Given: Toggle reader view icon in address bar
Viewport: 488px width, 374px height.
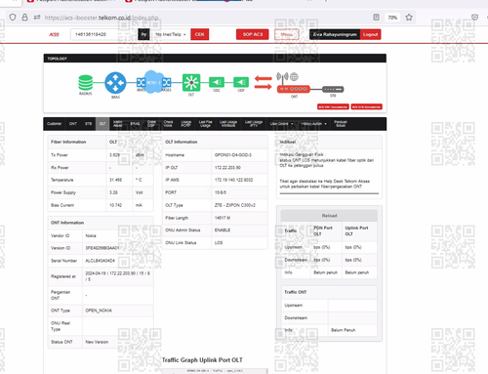Looking at the screenshot, I should (x=376, y=18).
